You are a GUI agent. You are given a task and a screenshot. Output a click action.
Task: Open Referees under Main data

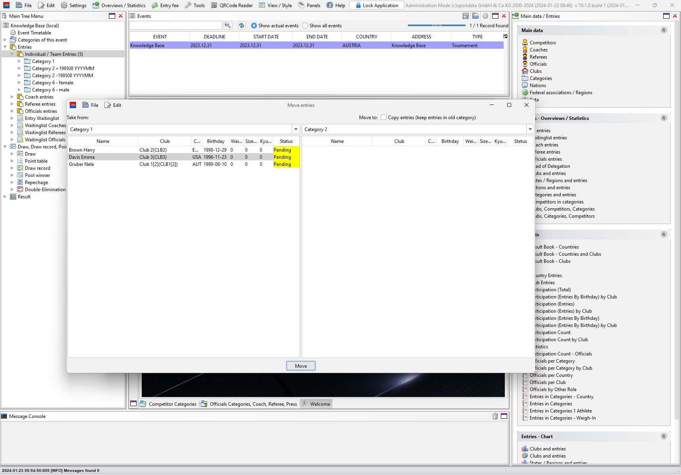coord(538,57)
